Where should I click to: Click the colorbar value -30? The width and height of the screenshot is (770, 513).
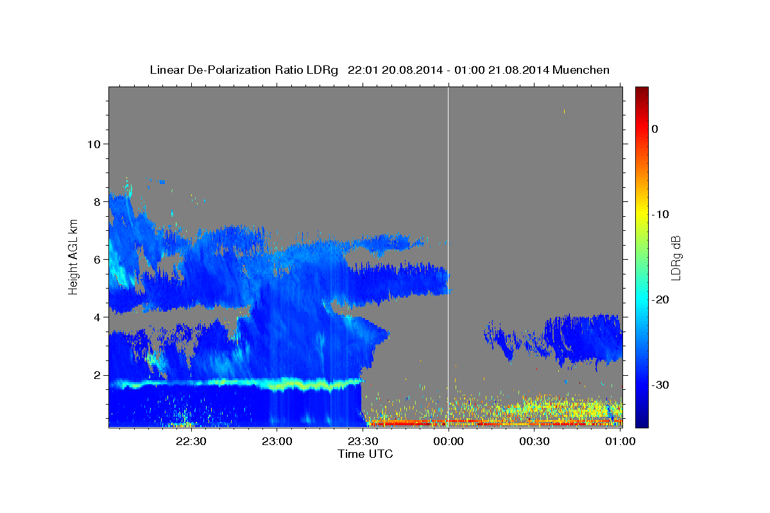point(662,385)
